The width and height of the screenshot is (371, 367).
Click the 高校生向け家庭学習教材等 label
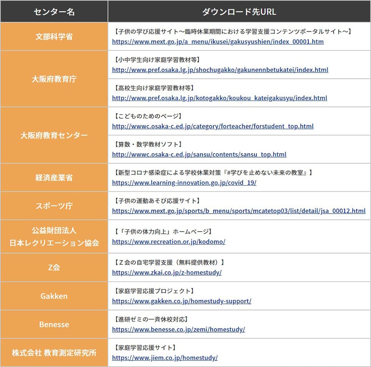154,88
